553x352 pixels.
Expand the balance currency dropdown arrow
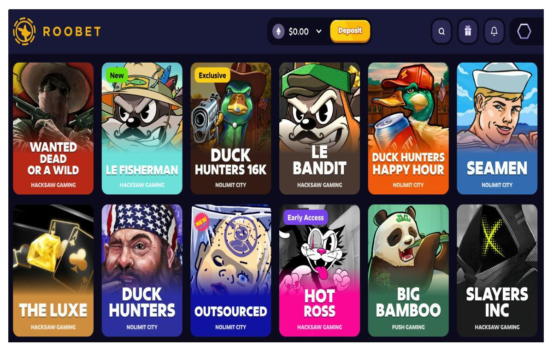coord(319,31)
